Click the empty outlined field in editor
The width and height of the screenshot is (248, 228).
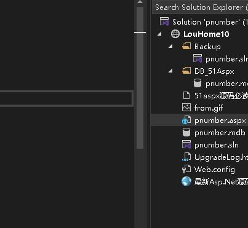pyautogui.click(x=66, y=98)
